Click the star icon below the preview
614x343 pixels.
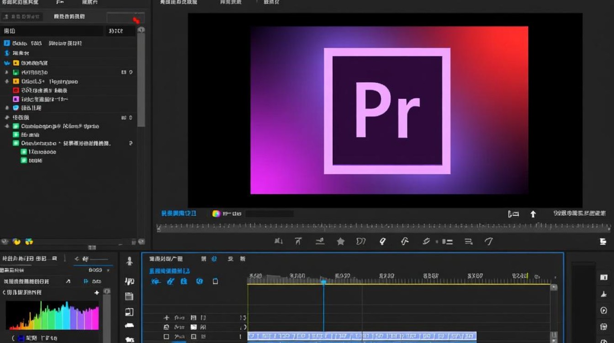pos(340,241)
